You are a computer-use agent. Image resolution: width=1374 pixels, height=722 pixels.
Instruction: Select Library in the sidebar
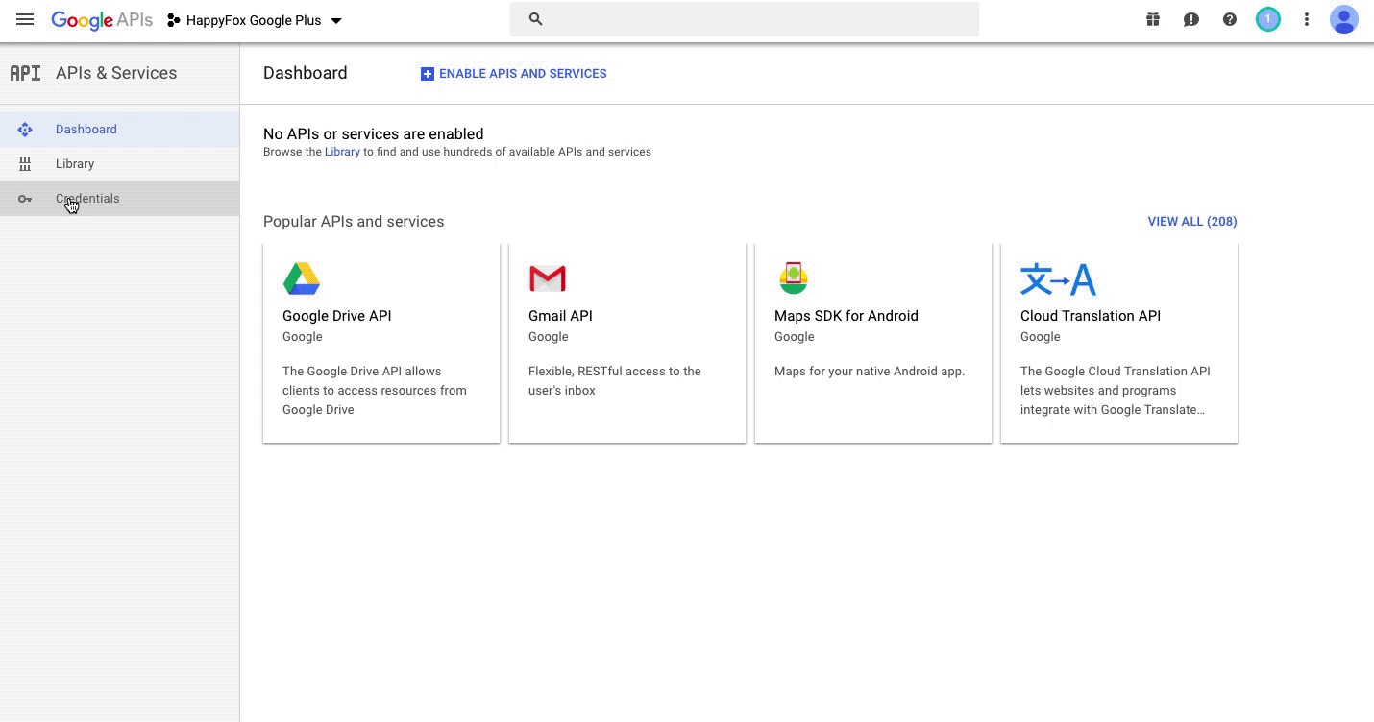[75, 163]
